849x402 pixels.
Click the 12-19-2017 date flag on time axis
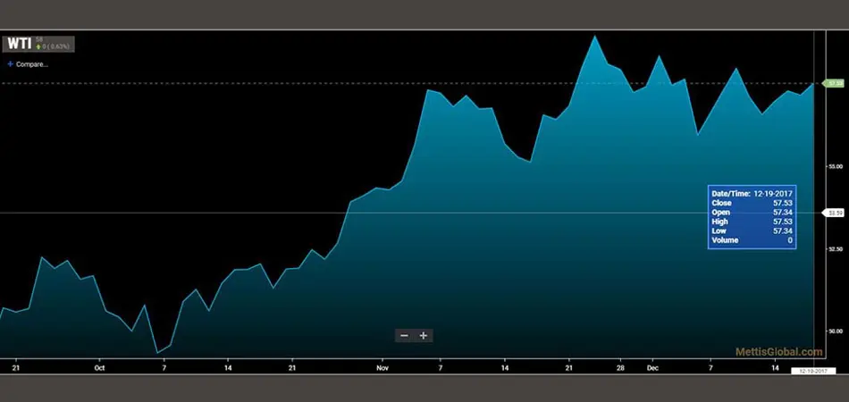coord(812,371)
